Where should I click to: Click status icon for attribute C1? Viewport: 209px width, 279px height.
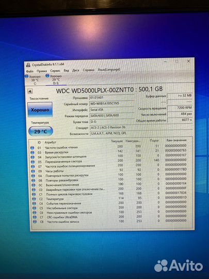coord(34,194)
